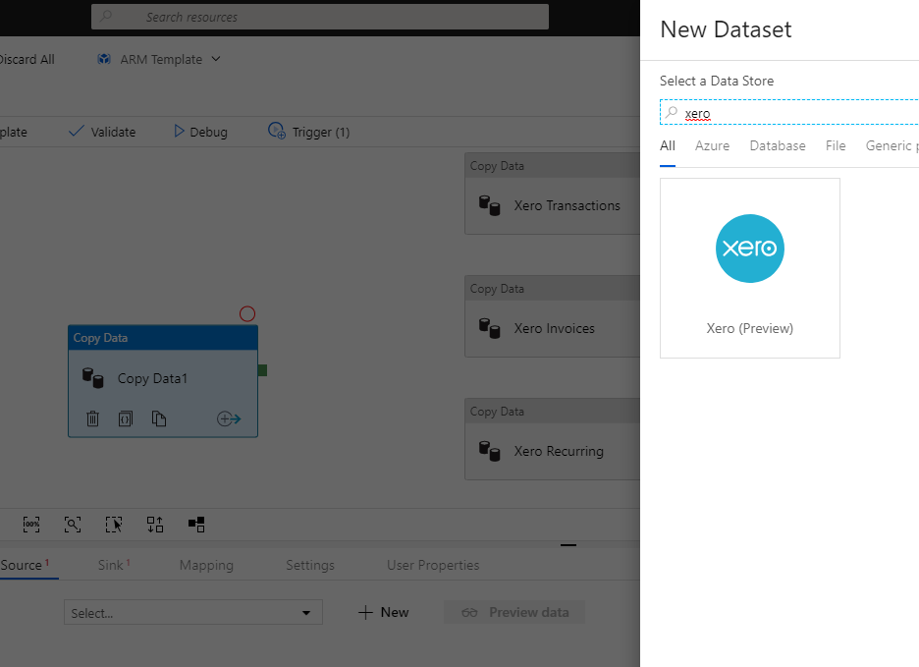
Task: Click Preview data button
Action: [x=514, y=612]
